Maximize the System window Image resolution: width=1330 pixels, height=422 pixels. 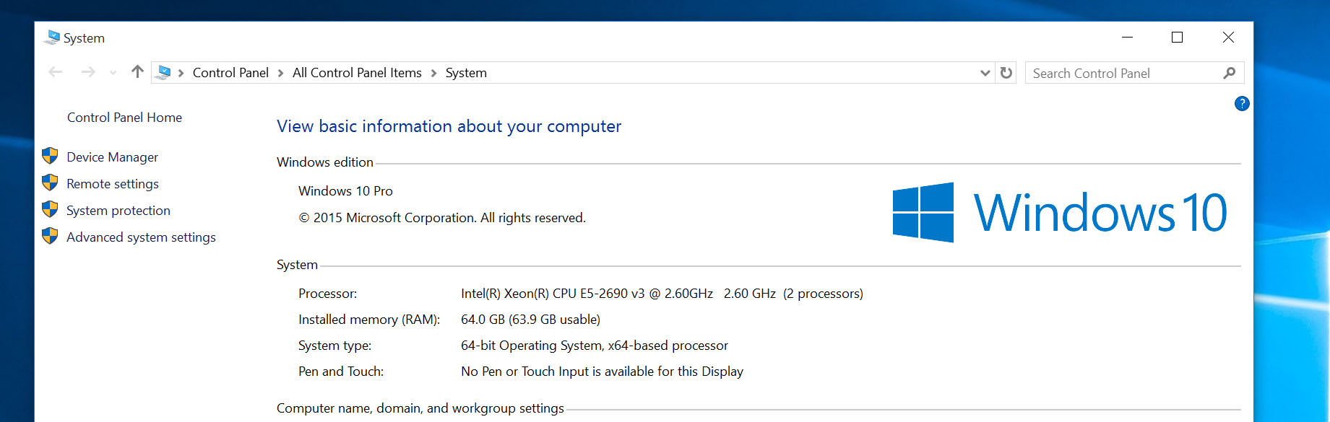pyautogui.click(x=1177, y=37)
